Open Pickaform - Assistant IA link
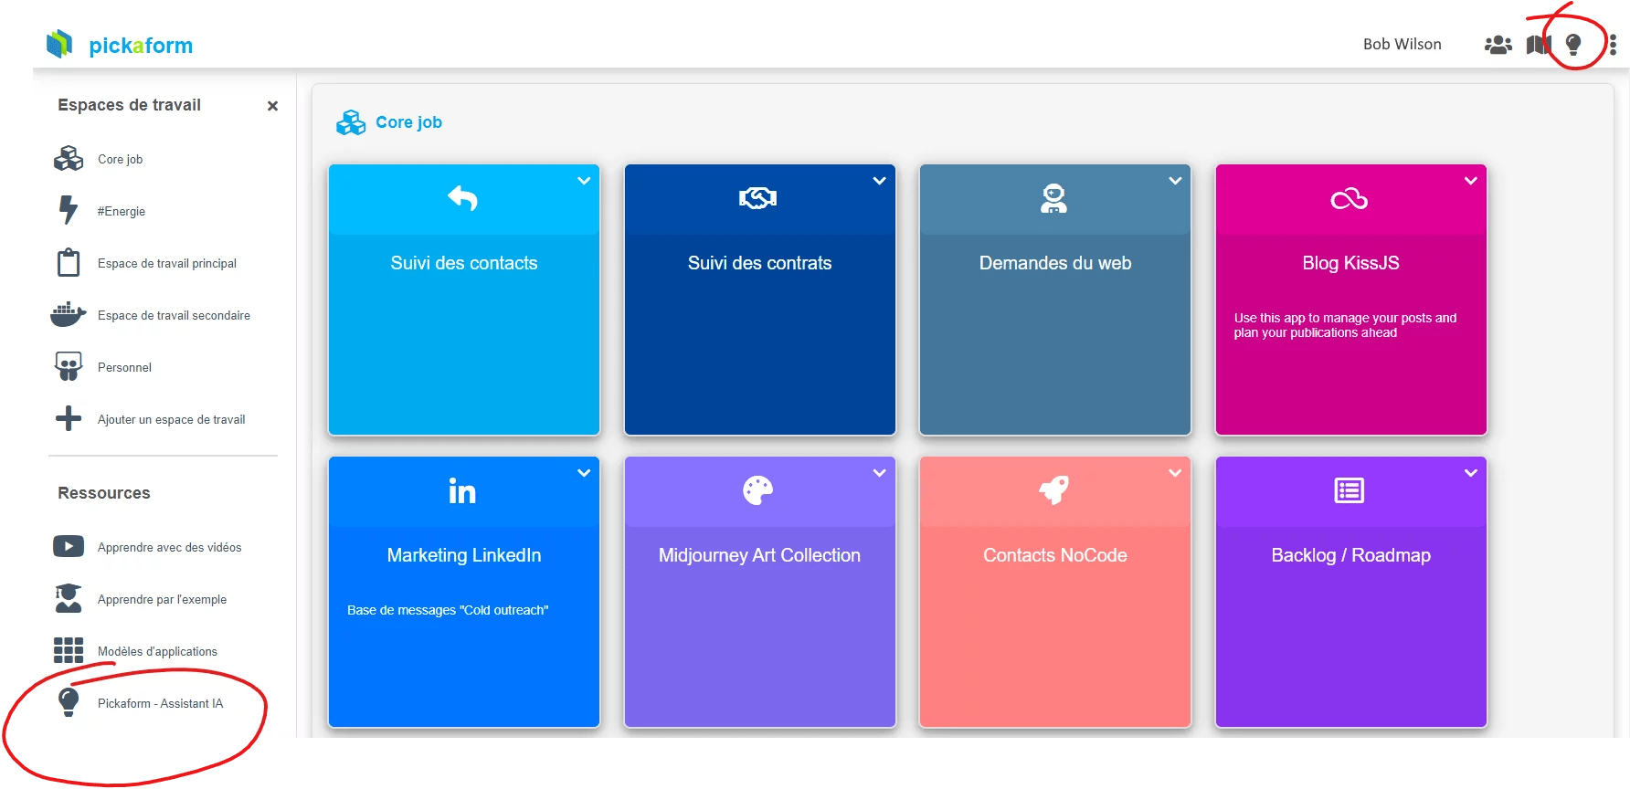 (x=160, y=703)
